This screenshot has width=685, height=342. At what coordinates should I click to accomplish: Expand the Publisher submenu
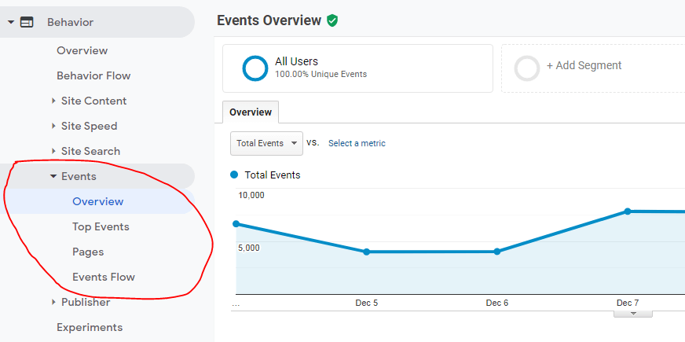pyautogui.click(x=53, y=302)
